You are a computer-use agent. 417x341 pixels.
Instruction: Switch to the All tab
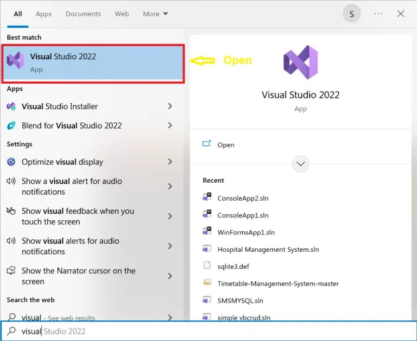[x=18, y=14]
